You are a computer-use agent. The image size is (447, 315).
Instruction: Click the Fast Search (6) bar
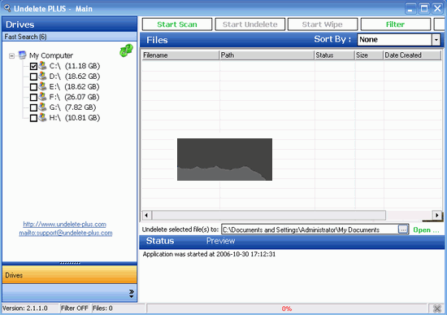coord(70,37)
